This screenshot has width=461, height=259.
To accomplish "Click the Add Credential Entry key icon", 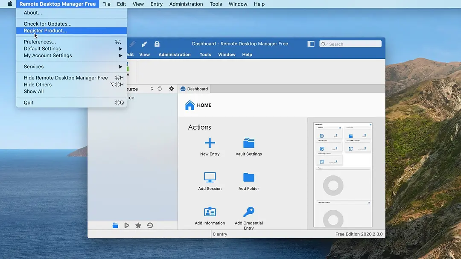I will (249, 212).
